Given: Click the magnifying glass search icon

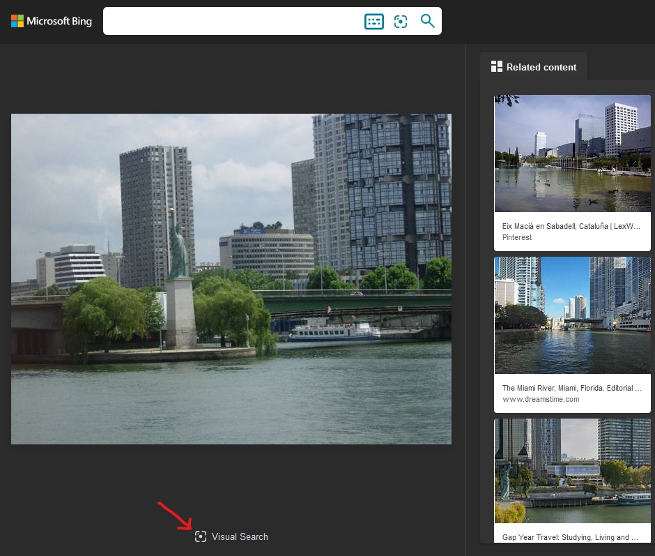Looking at the screenshot, I should [x=427, y=21].
